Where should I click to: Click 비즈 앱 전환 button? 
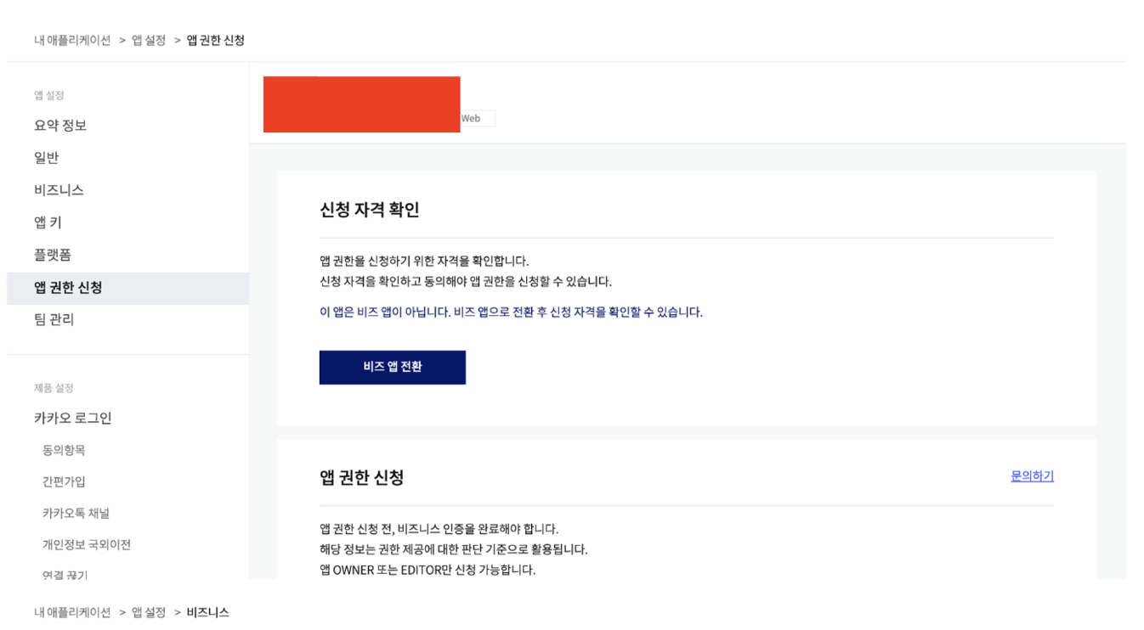[393, 367]
